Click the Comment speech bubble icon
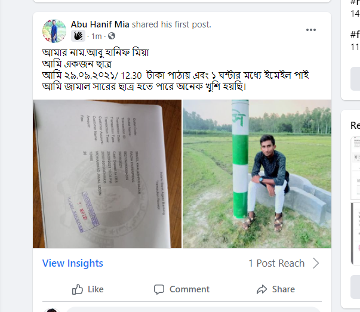360x312 pixels. click(x=181, y=289)
